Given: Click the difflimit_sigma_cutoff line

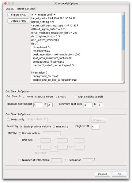Looking at the screenshot, I should [48, 29].
